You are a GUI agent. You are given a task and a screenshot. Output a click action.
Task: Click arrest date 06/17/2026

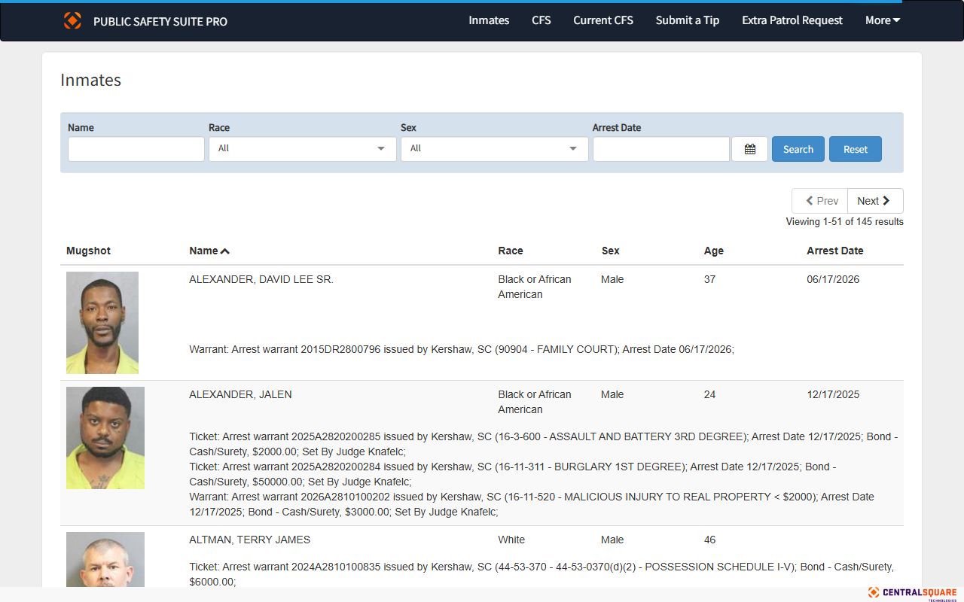pyautogui.click(x=833, y=279)
